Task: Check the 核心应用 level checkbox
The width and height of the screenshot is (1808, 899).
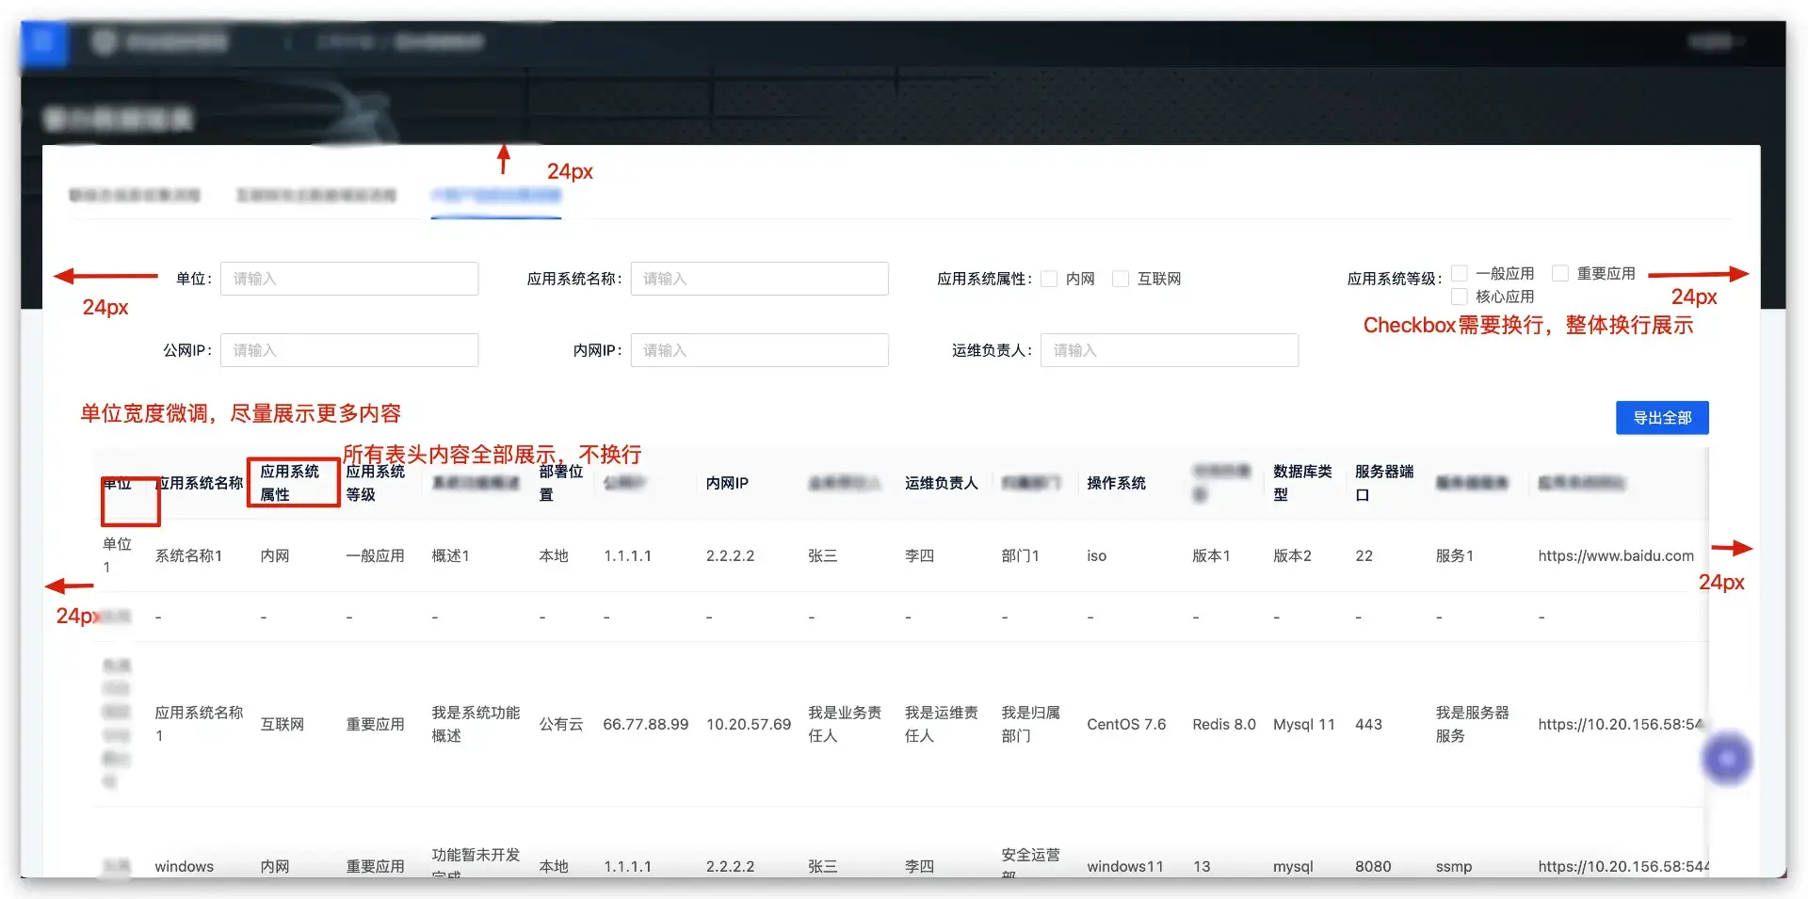Action: (x=1460, y=297)
